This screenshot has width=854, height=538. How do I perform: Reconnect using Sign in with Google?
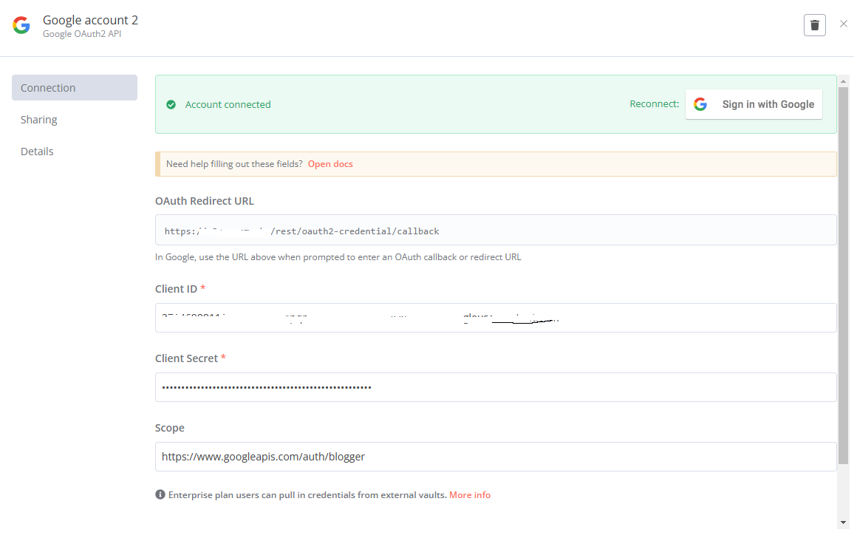754,104
